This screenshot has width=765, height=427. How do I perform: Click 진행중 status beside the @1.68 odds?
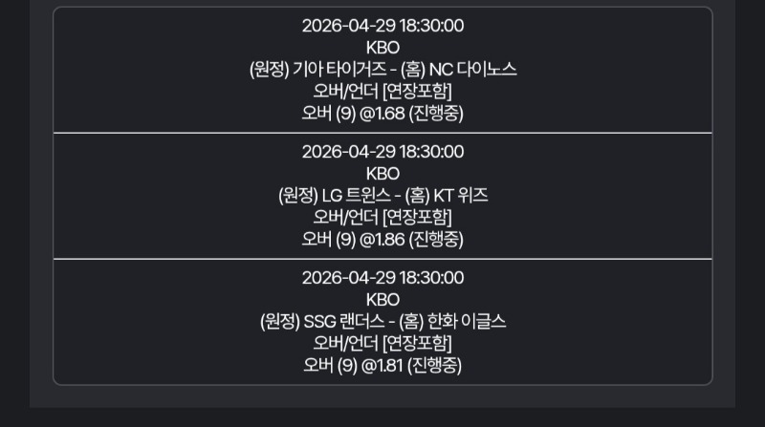pyautogui.click(x=436, y=114)
